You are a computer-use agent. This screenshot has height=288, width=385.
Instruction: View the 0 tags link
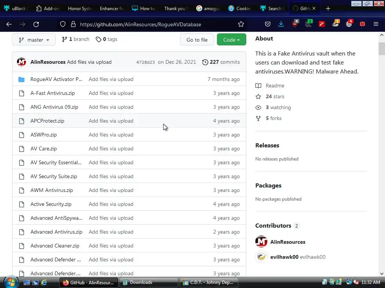[106, 39]
